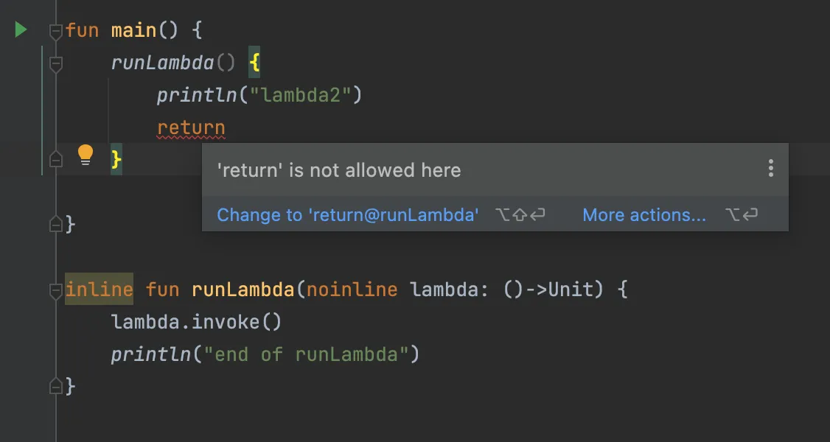Run main with the green gutter arrow
830x442 pixels.
(21, 29)
